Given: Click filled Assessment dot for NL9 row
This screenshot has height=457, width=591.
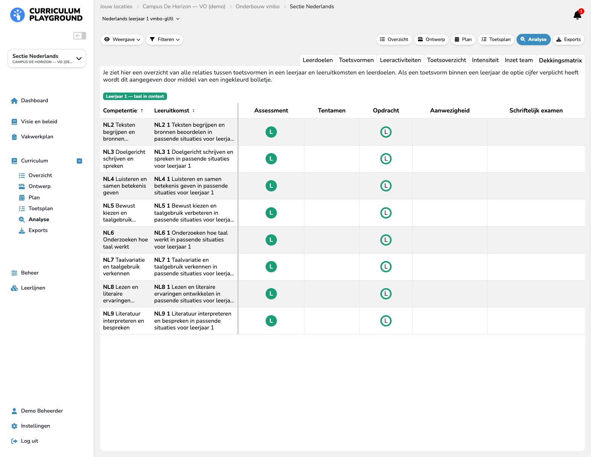Looking at the screenshot, I should 271,321.
